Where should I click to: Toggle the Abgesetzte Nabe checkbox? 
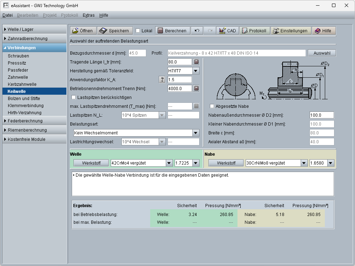tap(212, 106)
